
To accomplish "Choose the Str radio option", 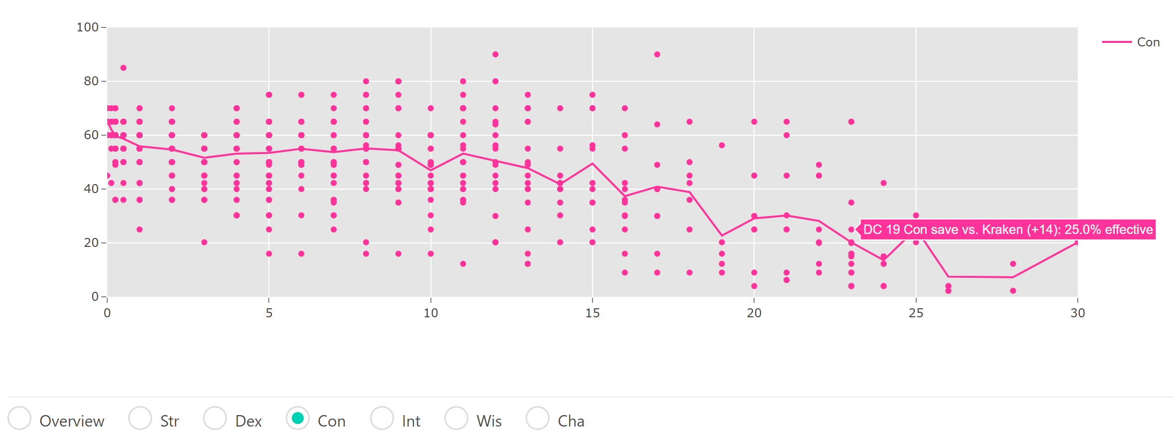I will pyautogui.click(x=140, y=418).
